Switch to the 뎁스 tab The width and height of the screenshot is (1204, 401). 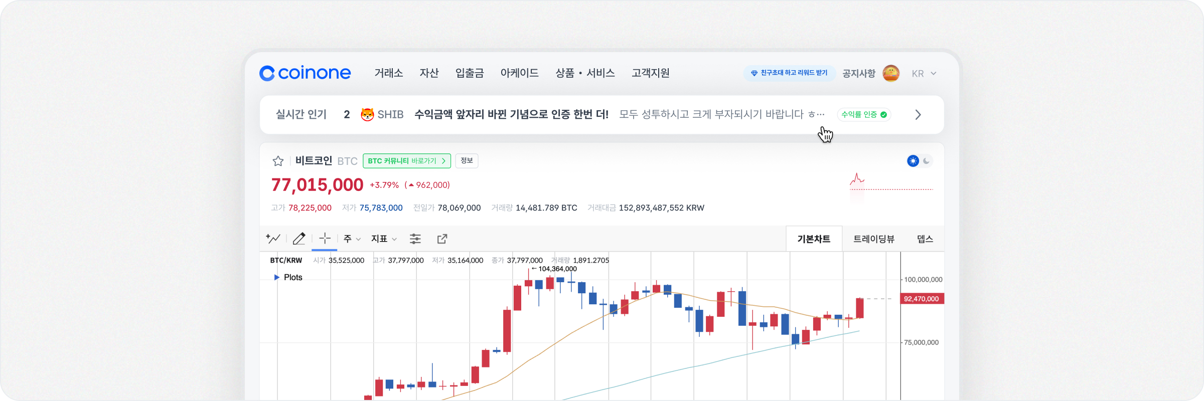925,239
